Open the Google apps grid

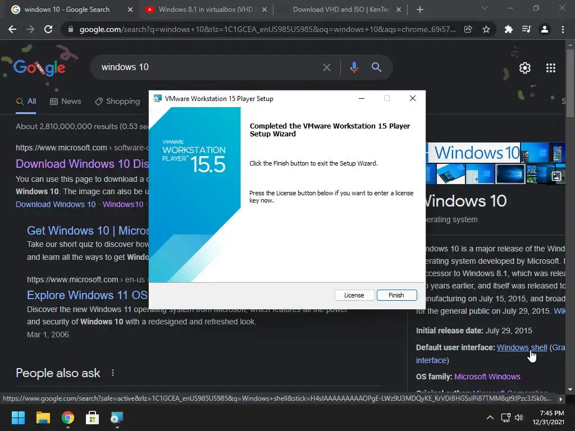[551, 68]
